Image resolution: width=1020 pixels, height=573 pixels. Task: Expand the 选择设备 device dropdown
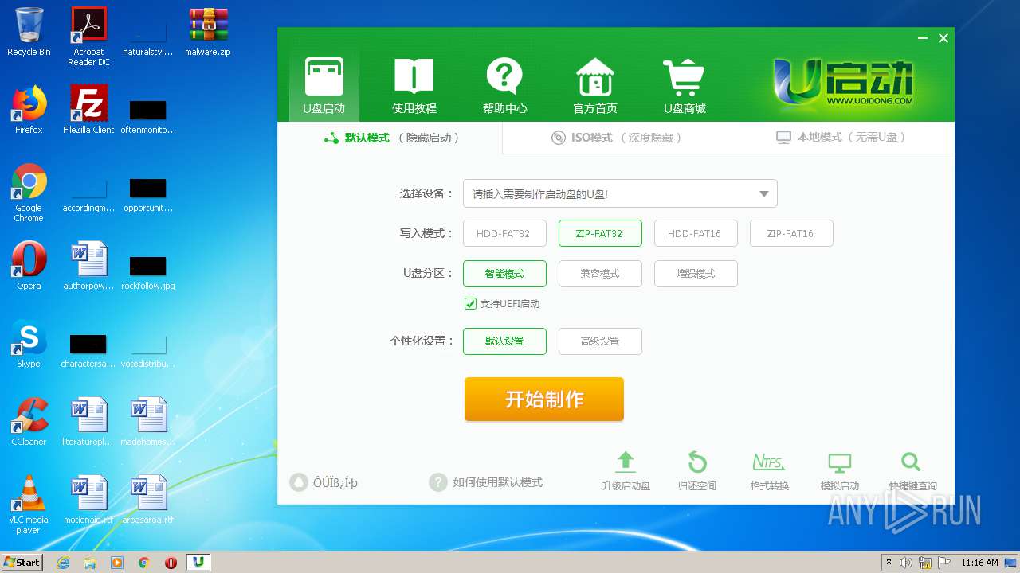[620, 193]
